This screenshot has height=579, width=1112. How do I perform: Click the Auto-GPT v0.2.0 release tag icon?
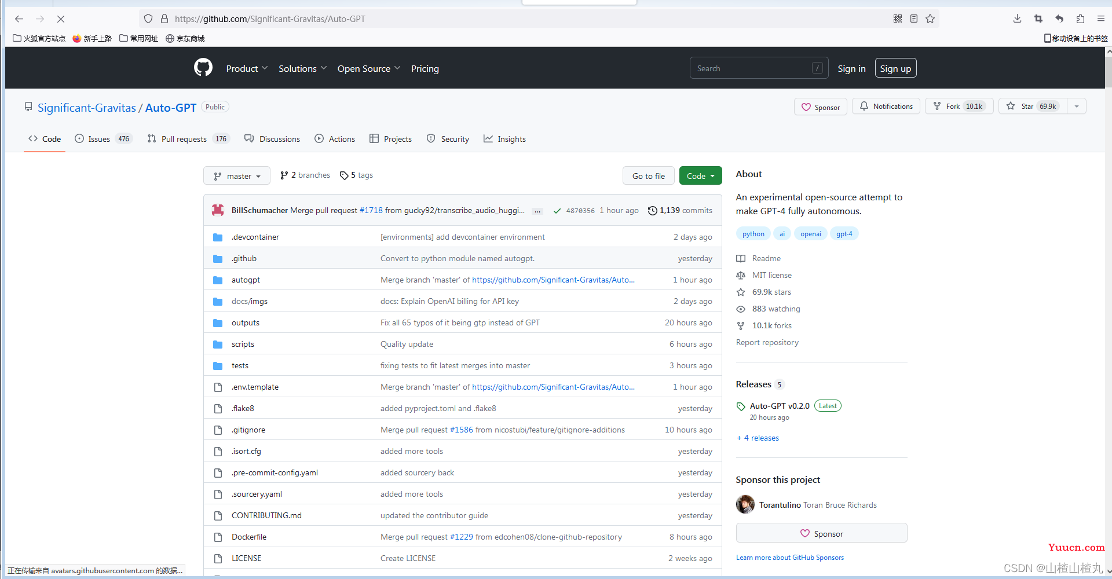(741, 406)
